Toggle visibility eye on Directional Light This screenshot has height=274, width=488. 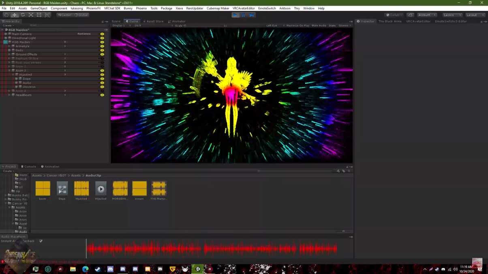tap(102, 38)
